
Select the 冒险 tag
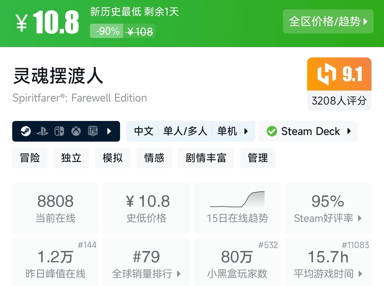(x=30, y=158)
